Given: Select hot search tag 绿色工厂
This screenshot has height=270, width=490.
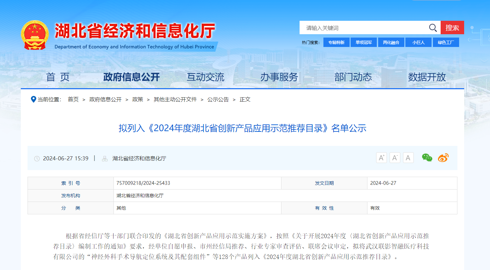Looking at the screenshot, I should tap(446, 43).
